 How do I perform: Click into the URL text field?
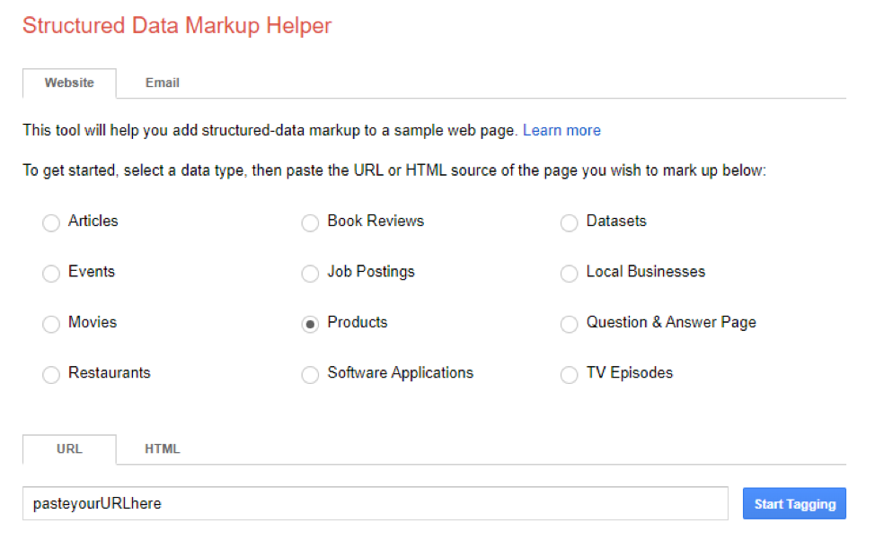(375, 503)
